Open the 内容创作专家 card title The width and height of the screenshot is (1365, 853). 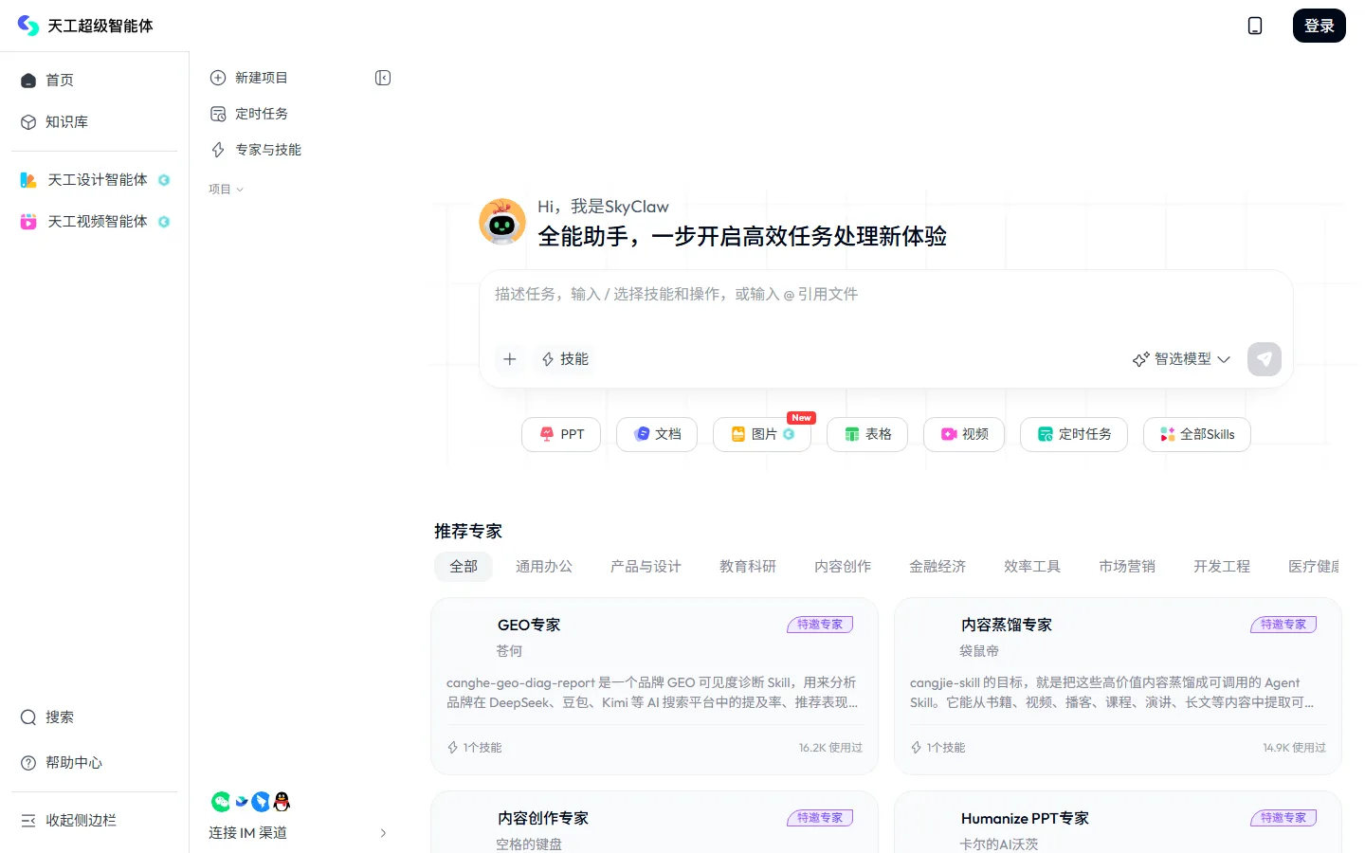(543, 819)
